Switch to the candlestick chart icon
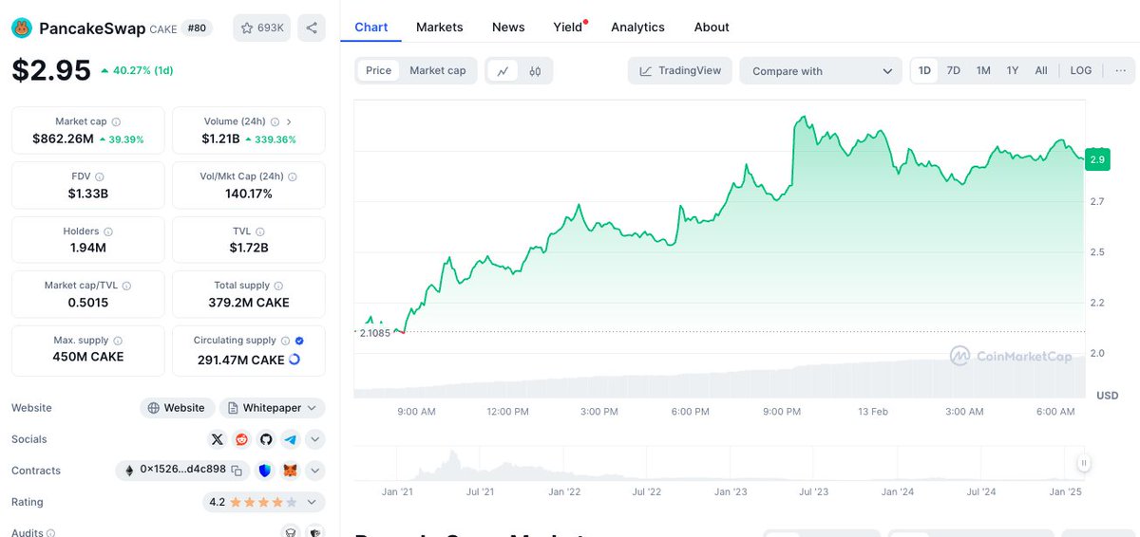 (x=535, y=70)
